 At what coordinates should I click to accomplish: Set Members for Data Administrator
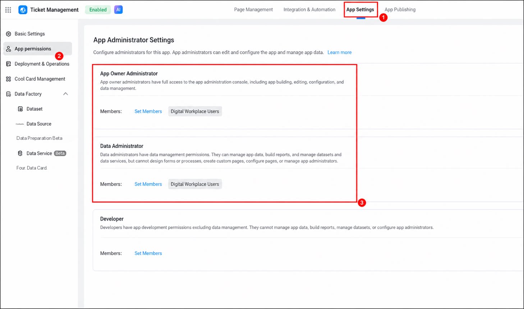coord(148,184)
